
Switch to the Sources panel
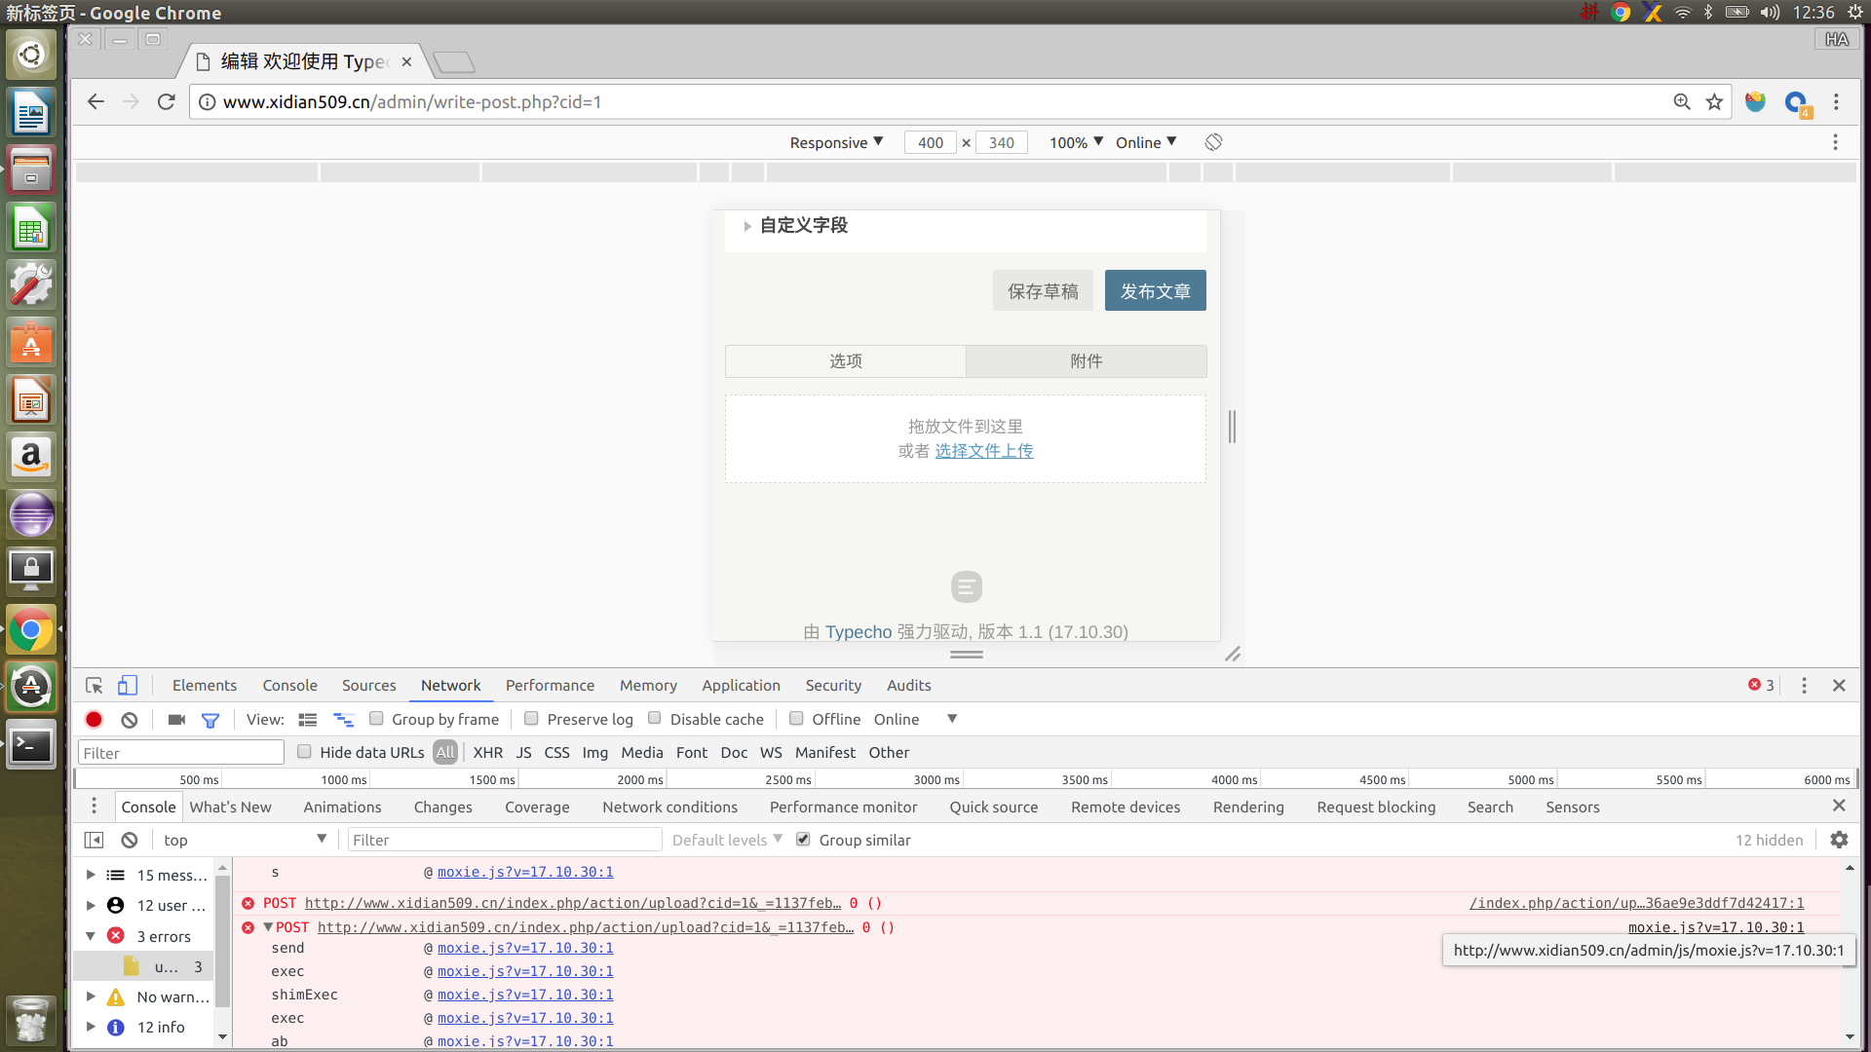point(369,686)
